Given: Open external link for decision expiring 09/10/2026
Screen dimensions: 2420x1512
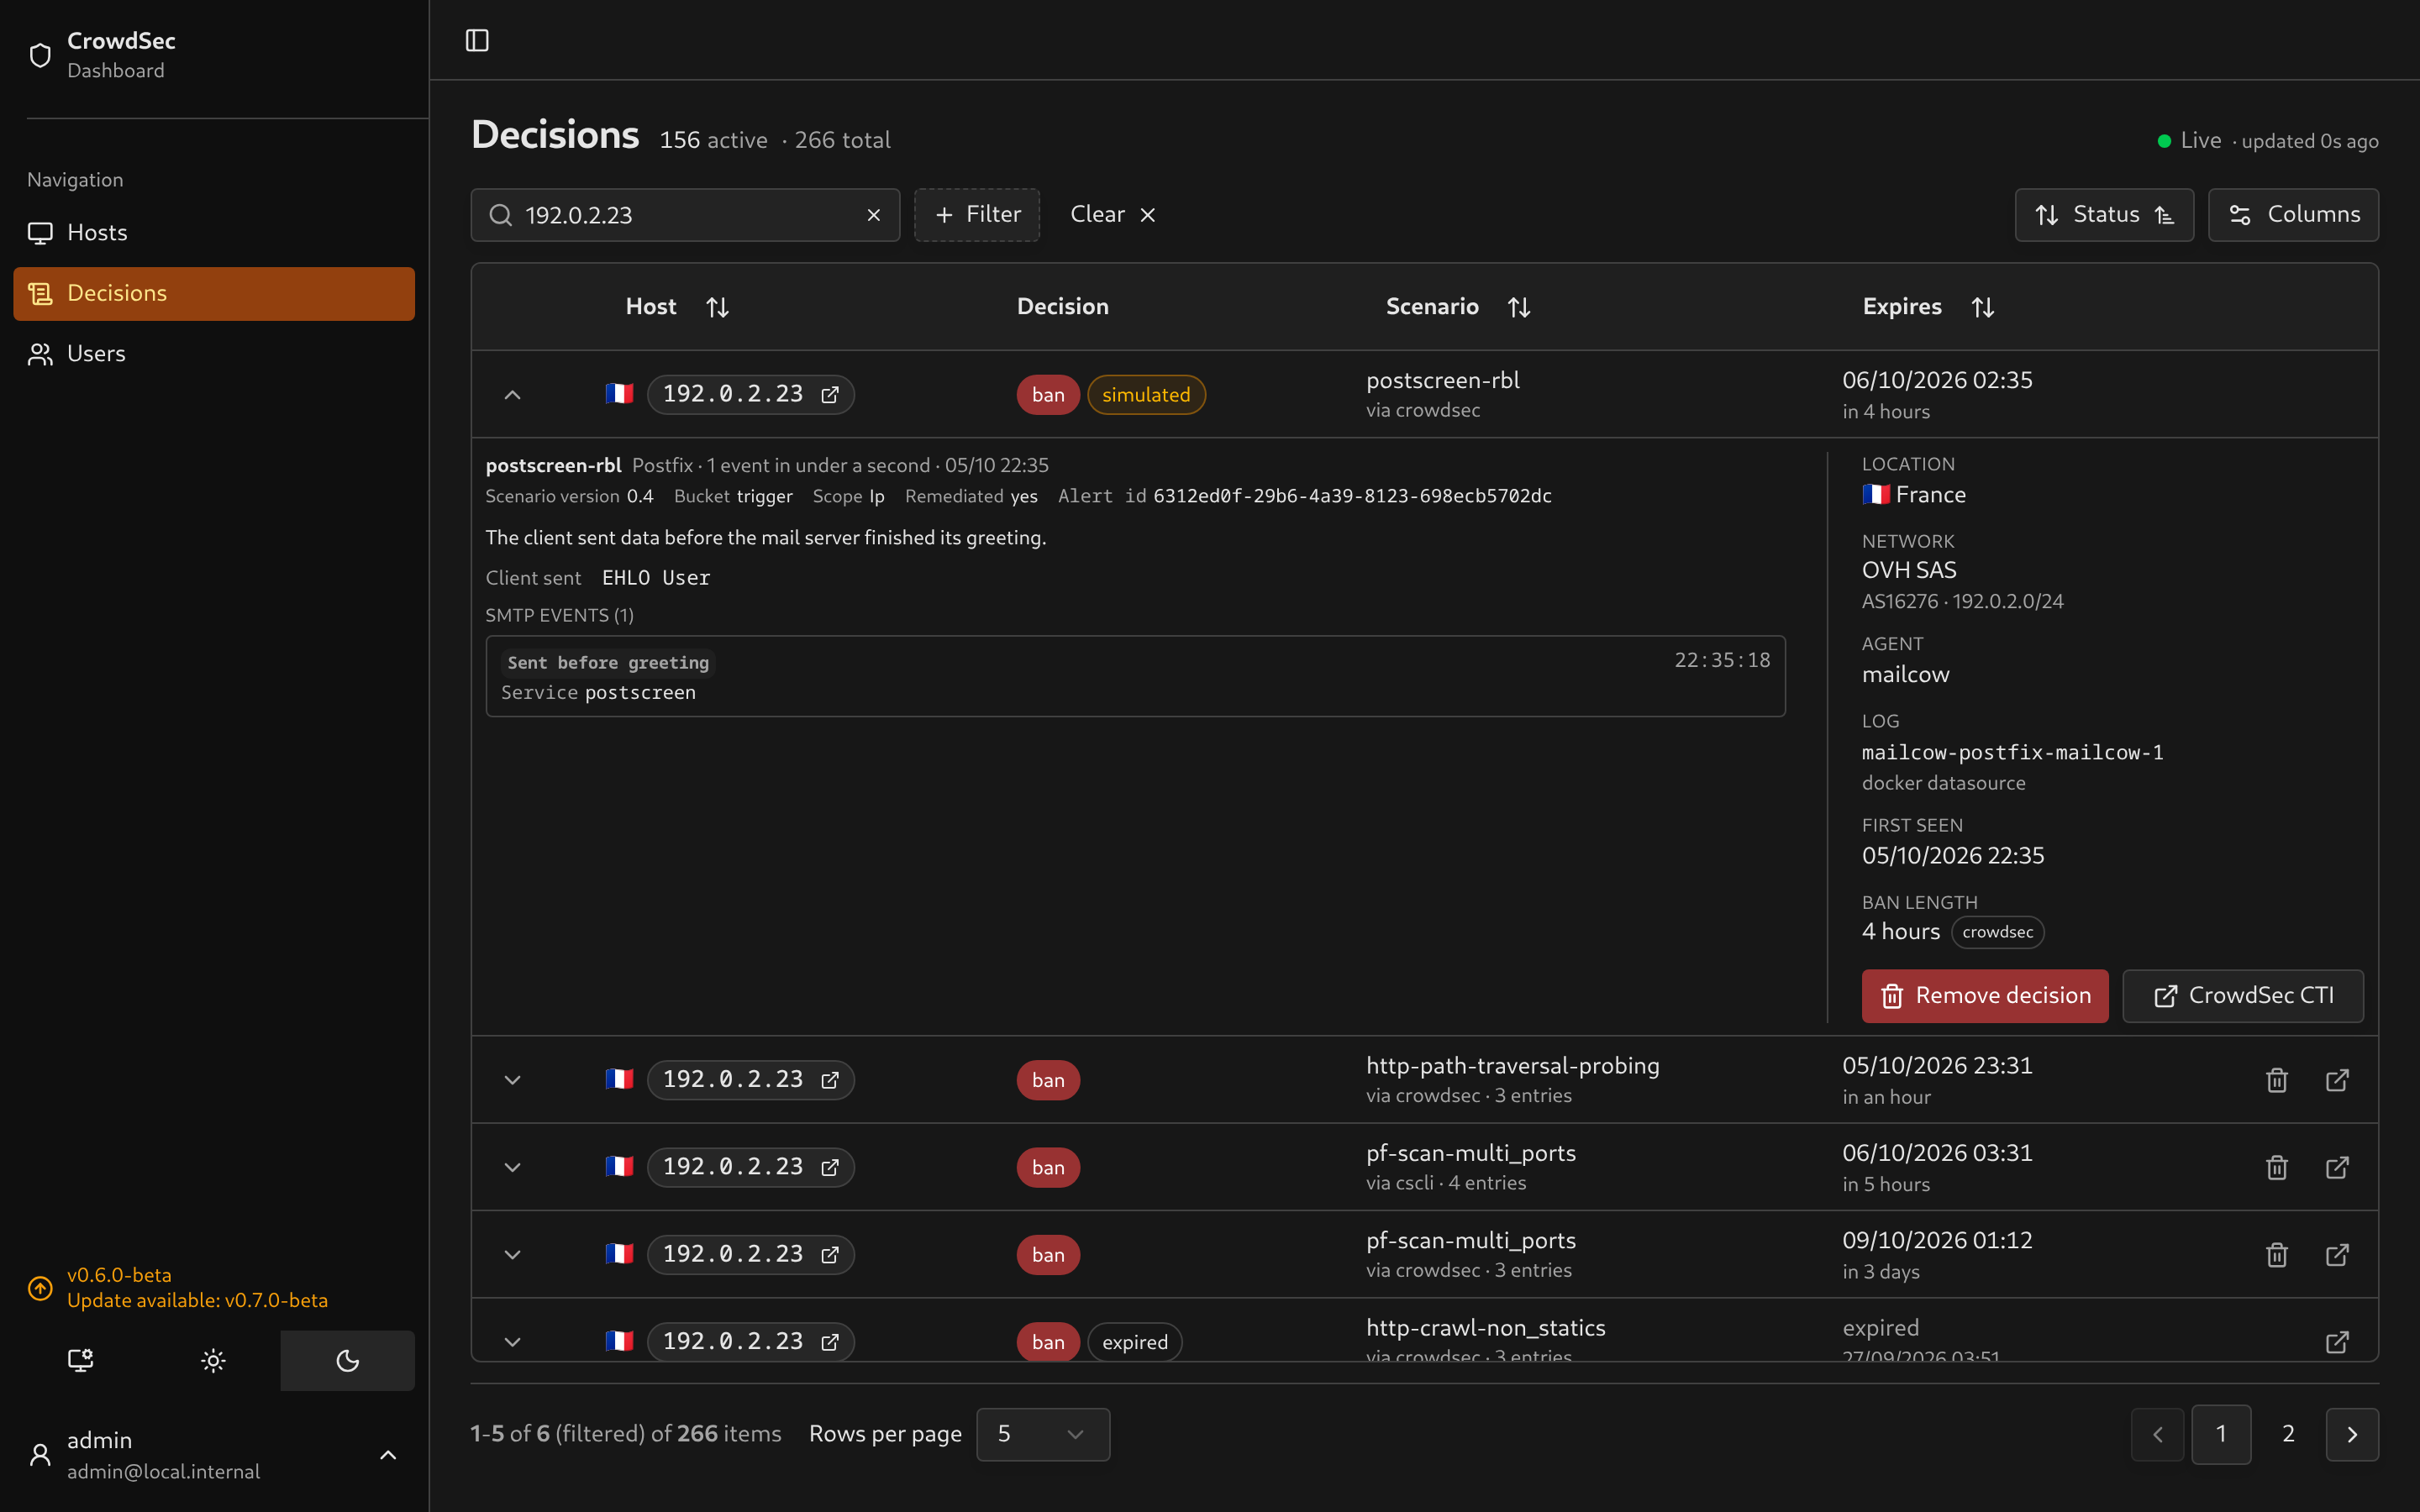Looking at the screenshot, I should point(2337,1254).
